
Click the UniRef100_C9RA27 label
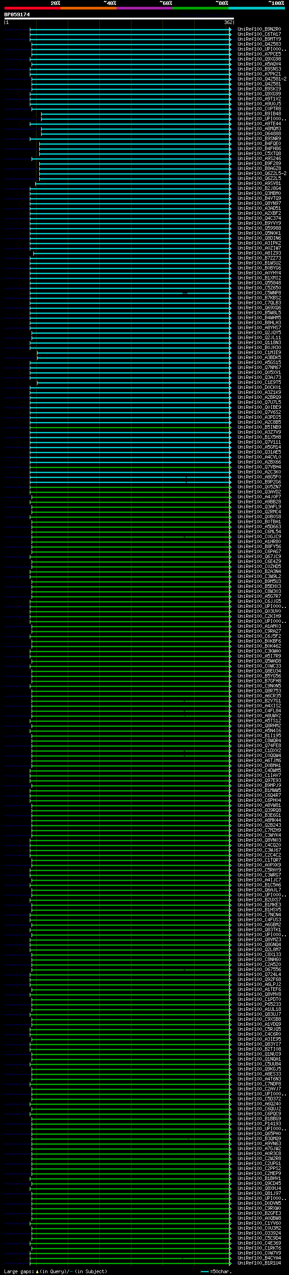coord(259,631)
